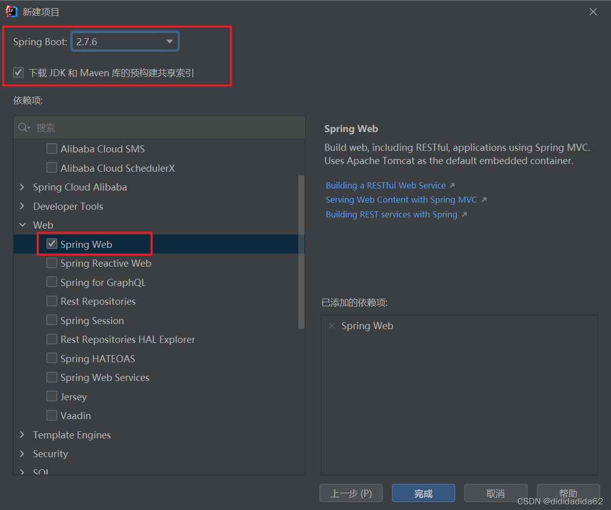
Task: Check Jersey dependency
Action: tap(52, 396)
